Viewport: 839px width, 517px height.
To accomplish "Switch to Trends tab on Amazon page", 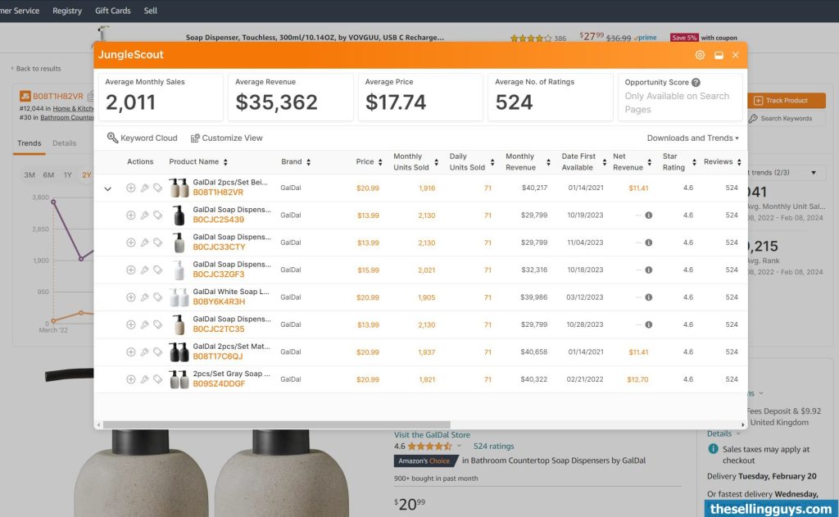I will (29, 143).
